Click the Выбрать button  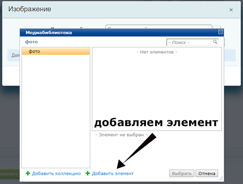click(181, 173)
